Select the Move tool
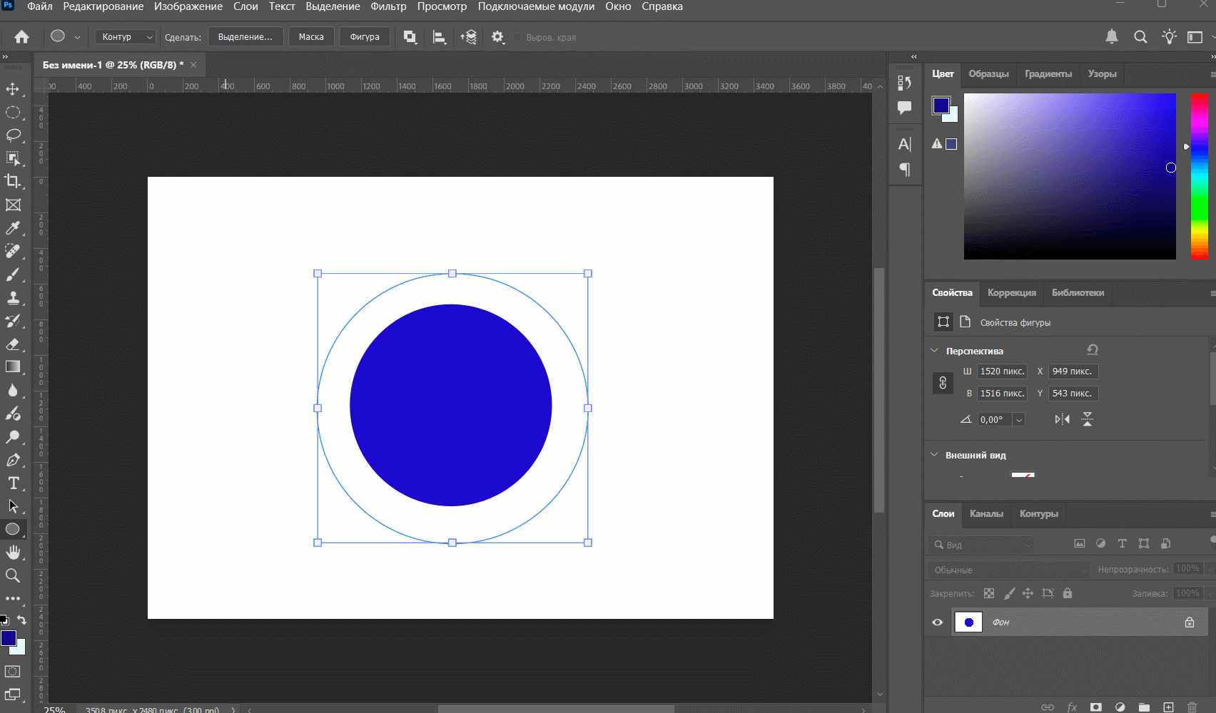 pos(13,89)
